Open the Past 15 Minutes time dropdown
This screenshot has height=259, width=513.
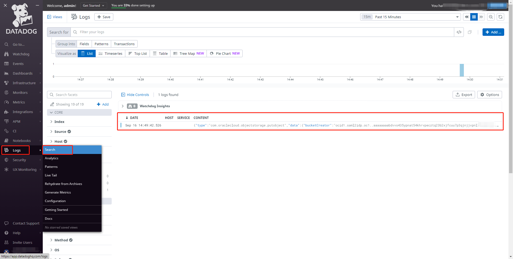click(410, 17)
